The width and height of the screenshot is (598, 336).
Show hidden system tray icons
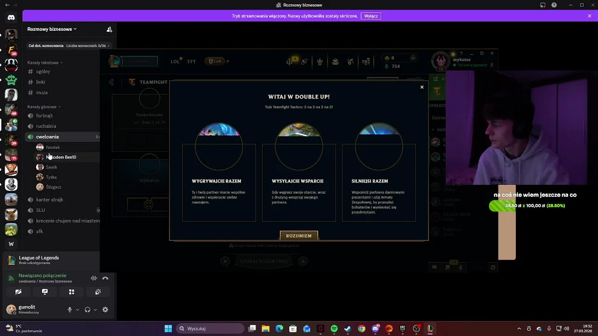(x=519, y=329)
